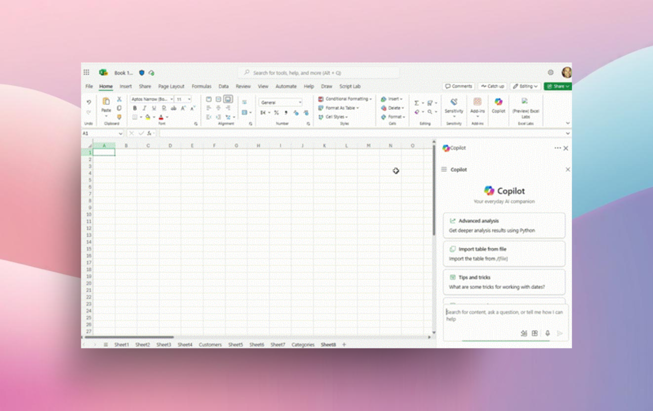
Task: Open the Copilot pane hamburger menu
Action: tap(444, 169)
